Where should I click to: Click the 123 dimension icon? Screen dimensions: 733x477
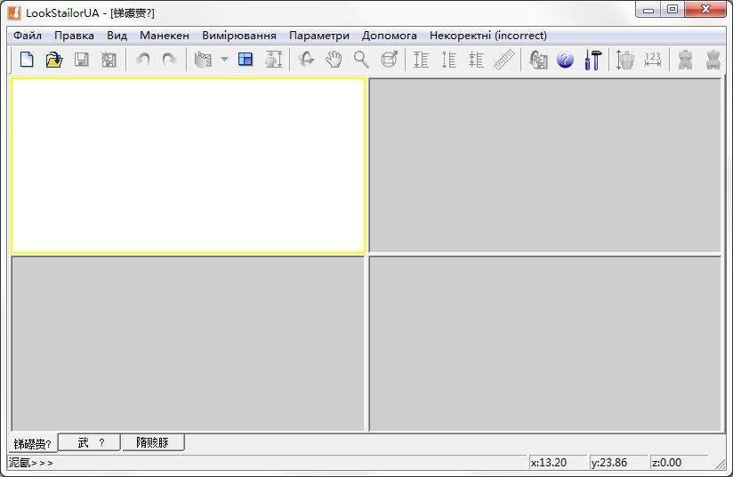coord(653,60)
